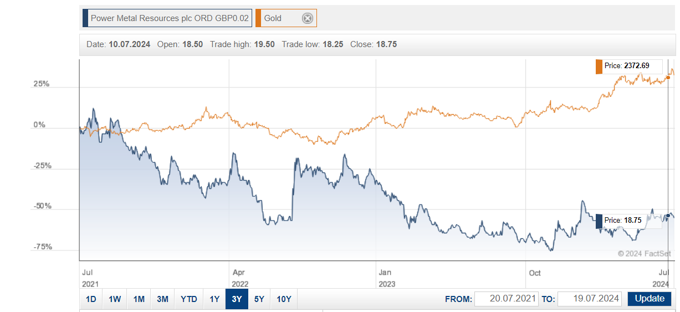
Task: Click the Gold price tooltip 2372.69
Action: 630,66
